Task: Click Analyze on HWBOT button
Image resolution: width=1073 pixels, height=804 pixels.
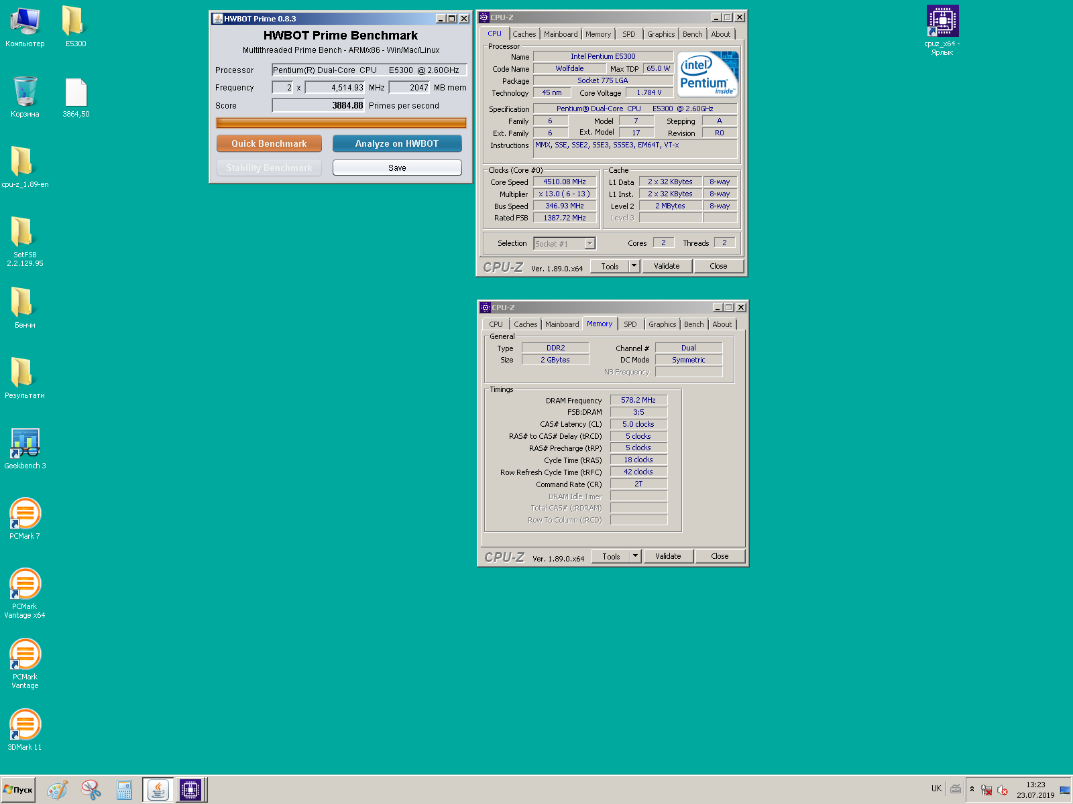Action: pos(397,143)
